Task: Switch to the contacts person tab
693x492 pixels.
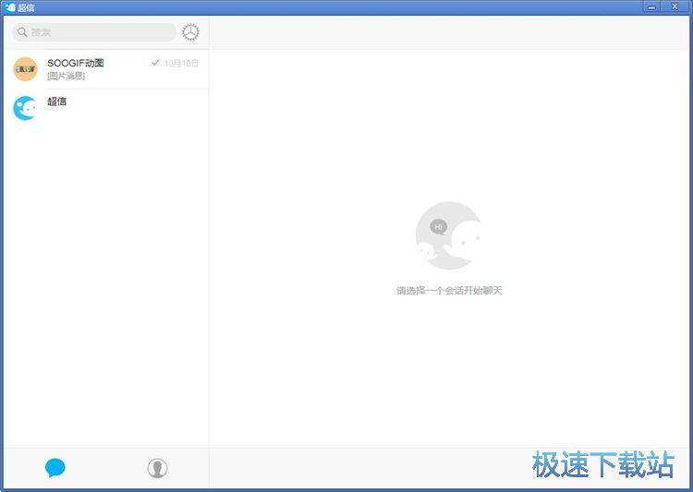Action: coord(157,468)
